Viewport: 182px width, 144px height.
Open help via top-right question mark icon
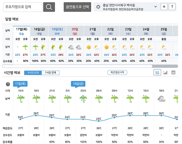click(x=172, y=7)
